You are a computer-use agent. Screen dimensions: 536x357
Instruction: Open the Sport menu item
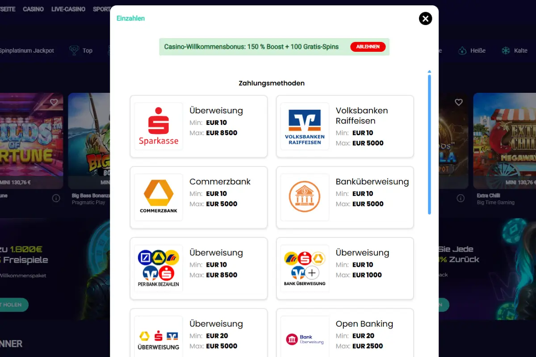pyautogui.click(x=101, y=9)
